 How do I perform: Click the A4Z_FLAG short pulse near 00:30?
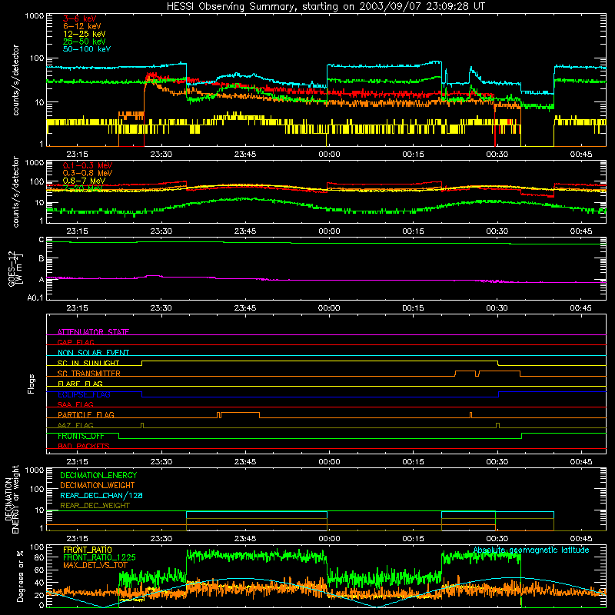tap(497, 425)
